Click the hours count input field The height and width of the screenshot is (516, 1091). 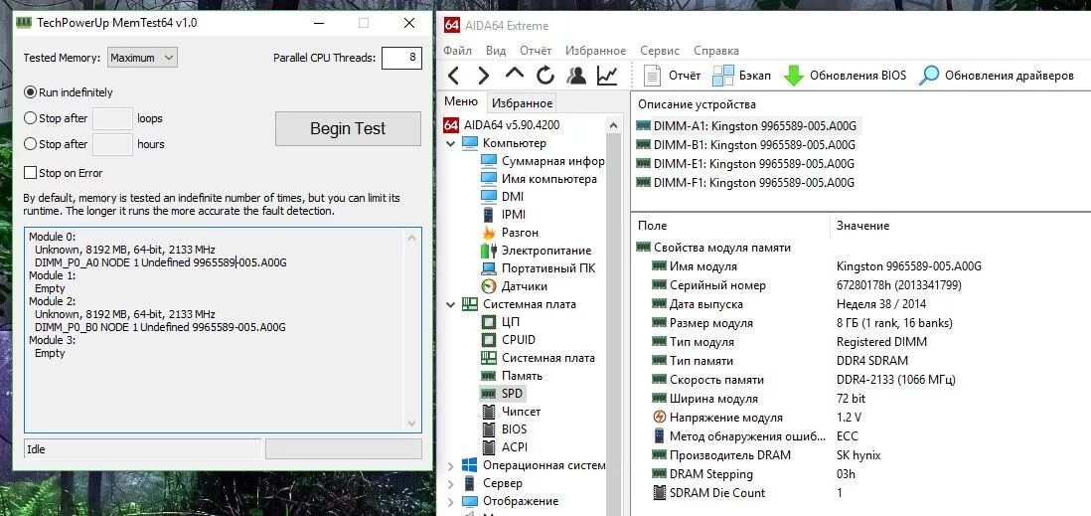click(x=112, y=144)
